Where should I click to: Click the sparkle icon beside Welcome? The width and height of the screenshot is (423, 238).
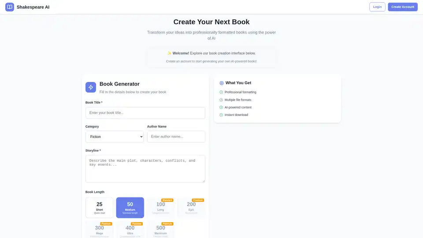click(x=169, y=53)
